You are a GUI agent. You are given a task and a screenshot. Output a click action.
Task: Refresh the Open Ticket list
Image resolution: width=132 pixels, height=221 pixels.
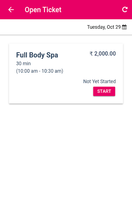pyautogui.click(x=125, y=9)
